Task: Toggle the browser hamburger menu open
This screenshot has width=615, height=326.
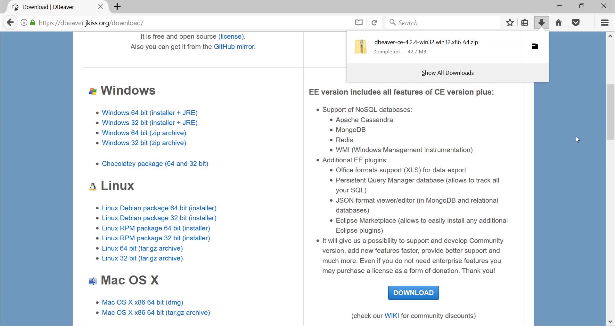Action: (604, 22)
